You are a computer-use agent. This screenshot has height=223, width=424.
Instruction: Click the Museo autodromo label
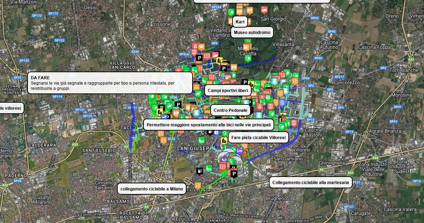252,33
